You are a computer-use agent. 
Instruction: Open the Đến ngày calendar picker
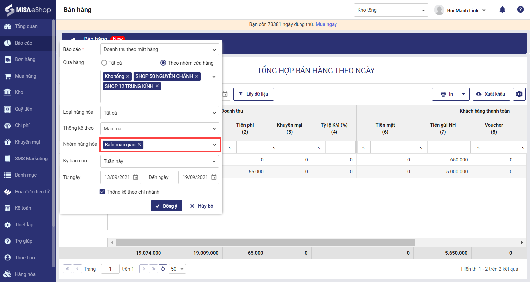[214, 177]
